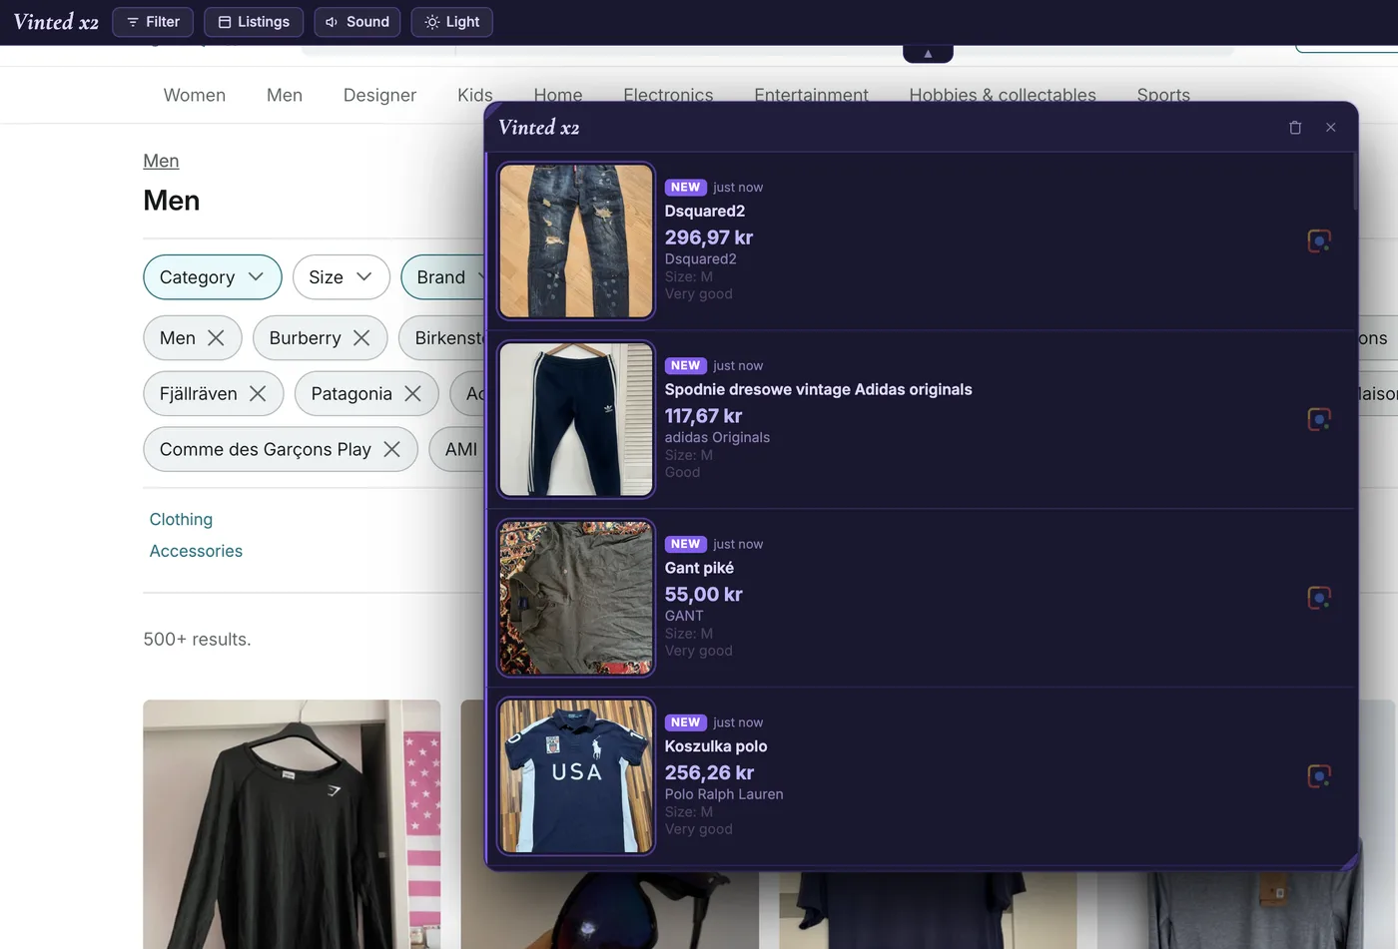The width and height of the screenshot is (1398, 949).
Task: Click the 256,26 kr price
Action: click(709, 773)
